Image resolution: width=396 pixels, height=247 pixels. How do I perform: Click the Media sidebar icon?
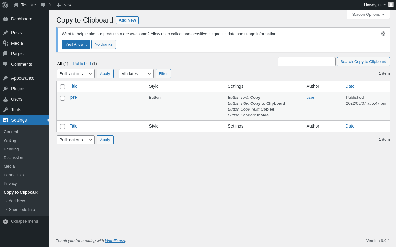pos(6,43)
